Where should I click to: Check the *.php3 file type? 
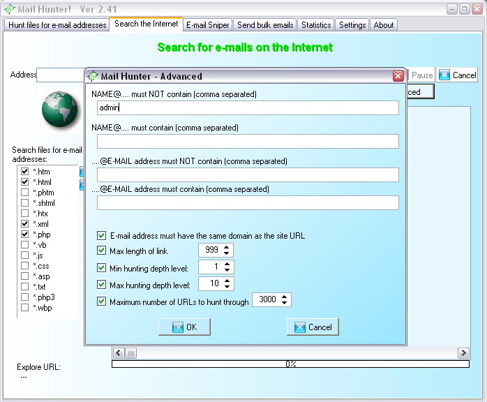click(25, 297)
